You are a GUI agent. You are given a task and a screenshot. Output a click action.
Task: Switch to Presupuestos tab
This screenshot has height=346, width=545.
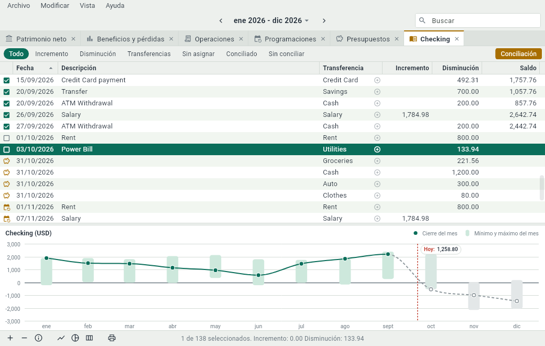pos(368,39)
